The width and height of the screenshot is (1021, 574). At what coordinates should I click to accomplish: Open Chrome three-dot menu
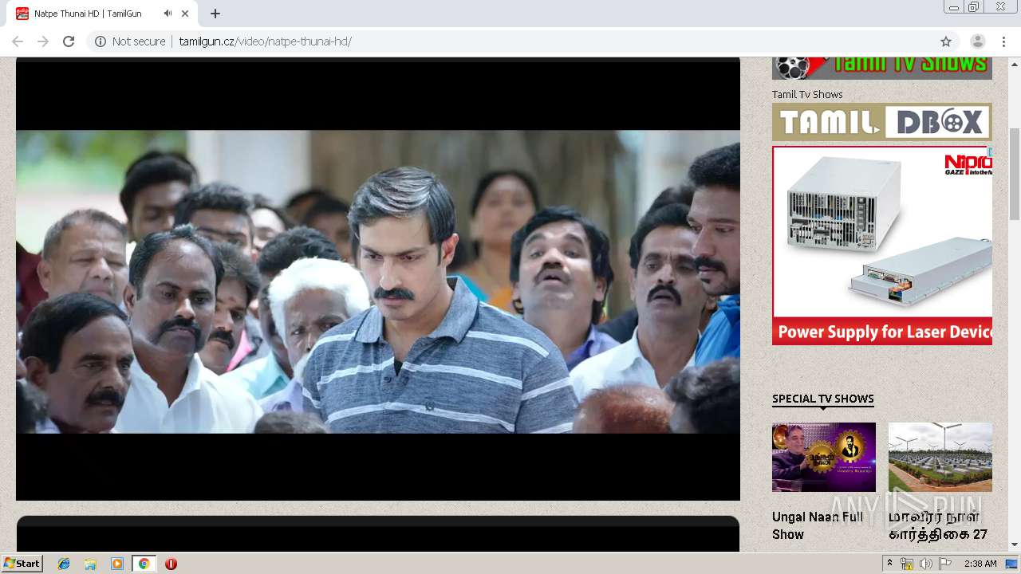[x=1003, y=41]
